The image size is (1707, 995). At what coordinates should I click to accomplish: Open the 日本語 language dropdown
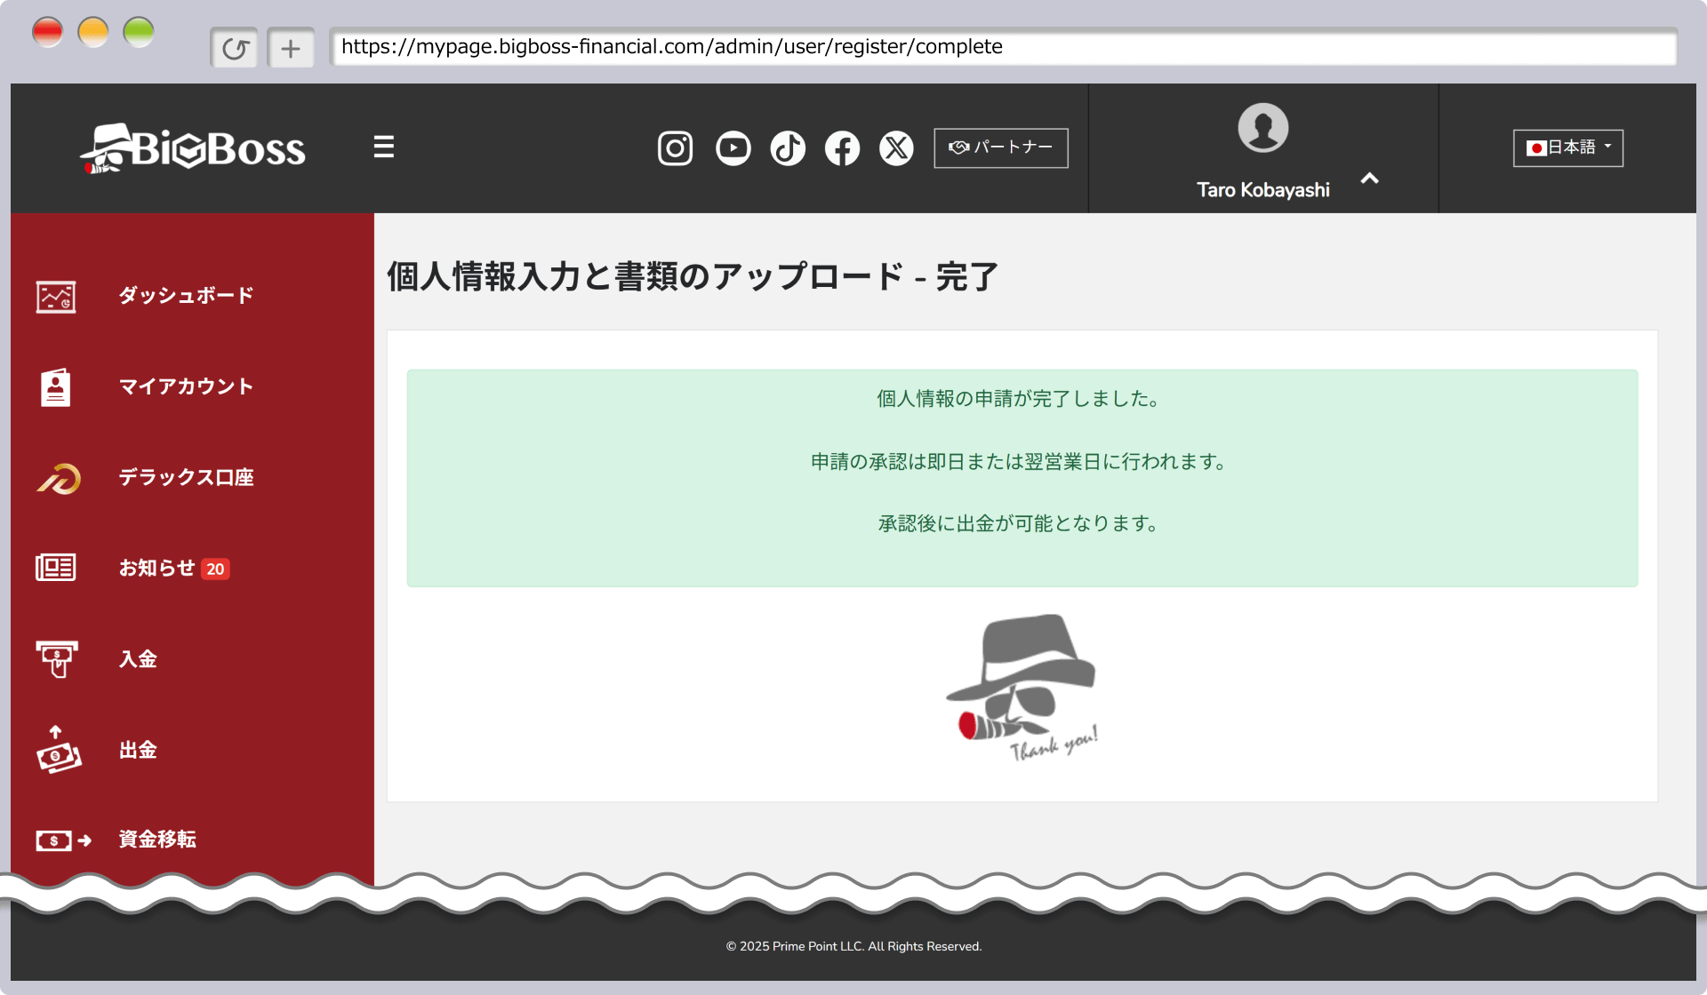click(x=1567, y=147)
